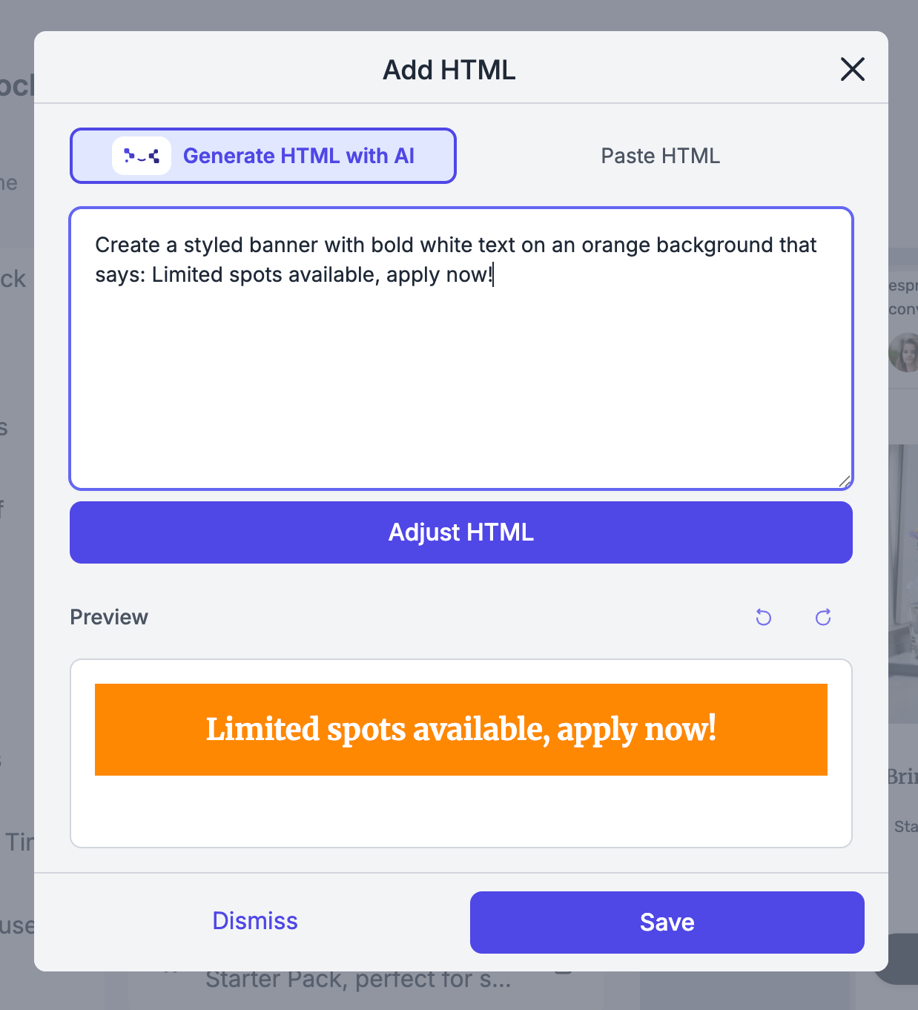Screen dimensions: 918x1010
Task: Click the blank white area below the preview banner
Action: (x=460, y=812)
